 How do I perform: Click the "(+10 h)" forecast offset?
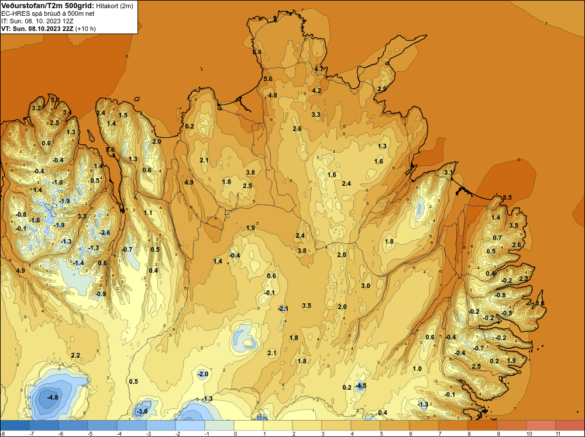(x=85, y=29)
